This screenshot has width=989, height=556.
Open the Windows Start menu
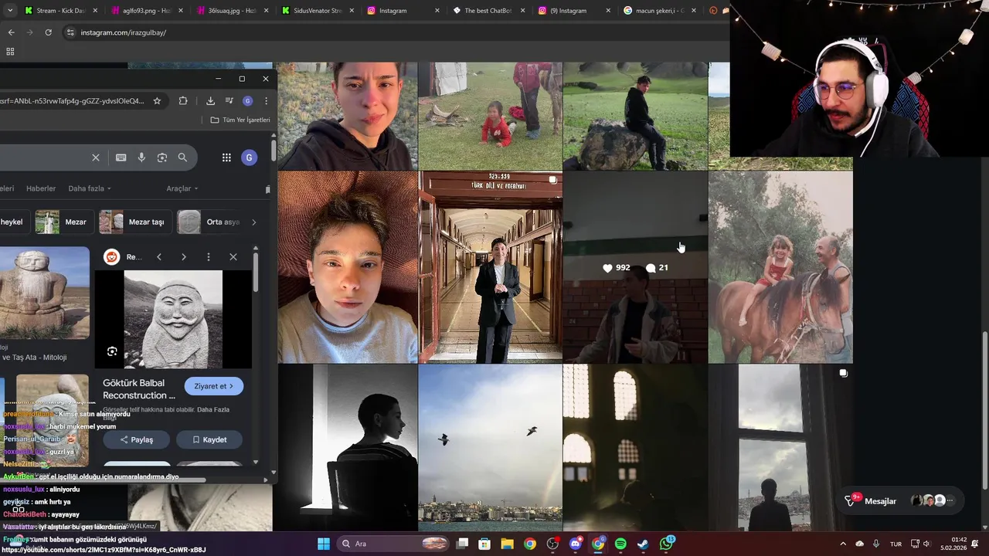(324, 544)
